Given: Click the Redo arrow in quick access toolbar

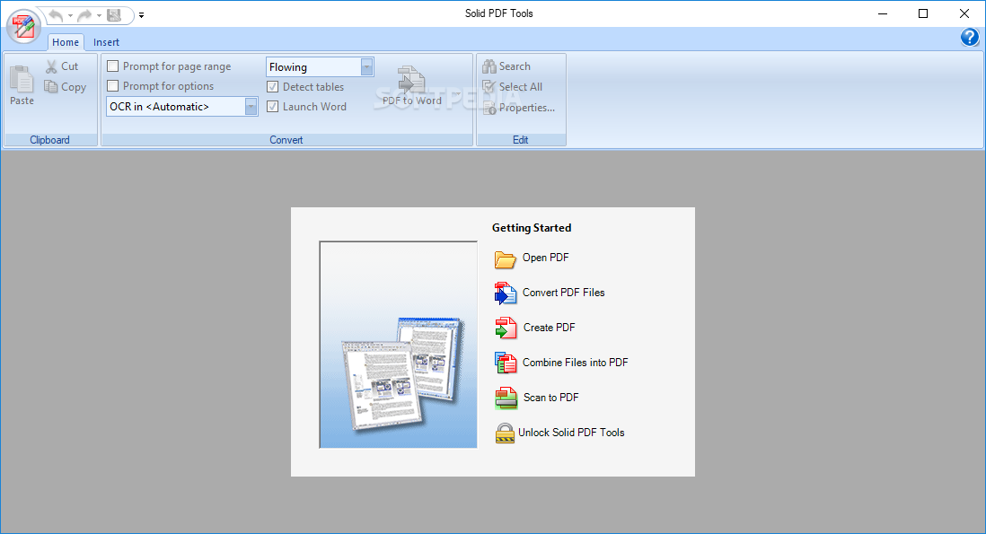Looking at the screenshot, I should [x=84, y=15].
